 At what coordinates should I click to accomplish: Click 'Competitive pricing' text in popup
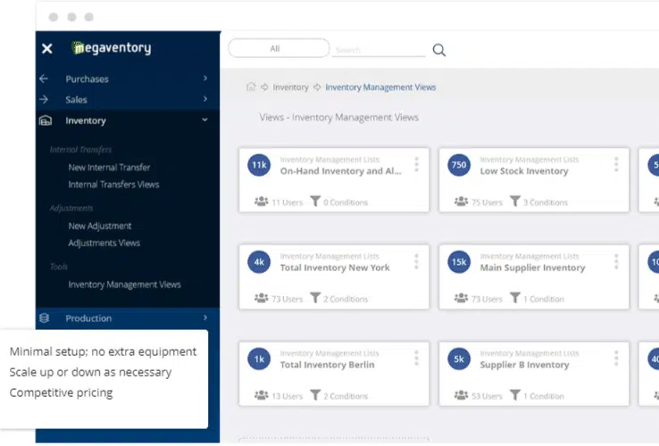point(61,392)
